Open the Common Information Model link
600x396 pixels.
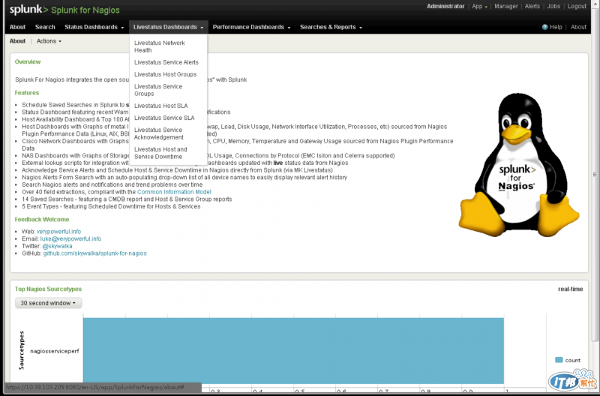point(174,192)
